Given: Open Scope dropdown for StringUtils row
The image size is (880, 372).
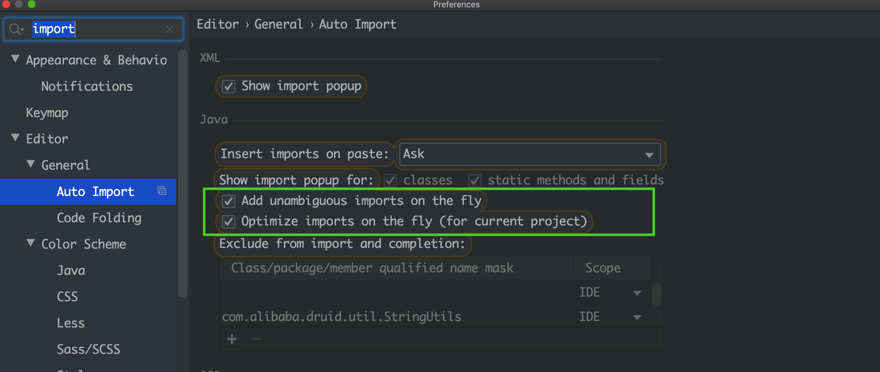Looking at the screenshot, I should [637, 317].
